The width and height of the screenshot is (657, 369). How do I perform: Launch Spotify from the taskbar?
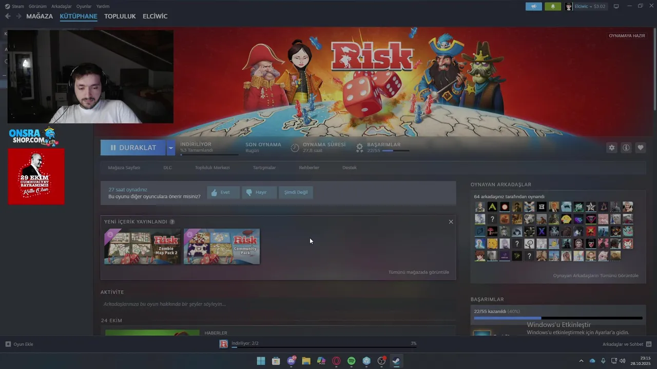pos(352,361)
